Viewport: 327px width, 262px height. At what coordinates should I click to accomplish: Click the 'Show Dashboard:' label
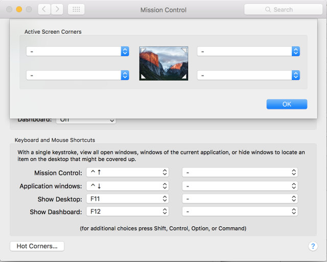pos(56,212)
